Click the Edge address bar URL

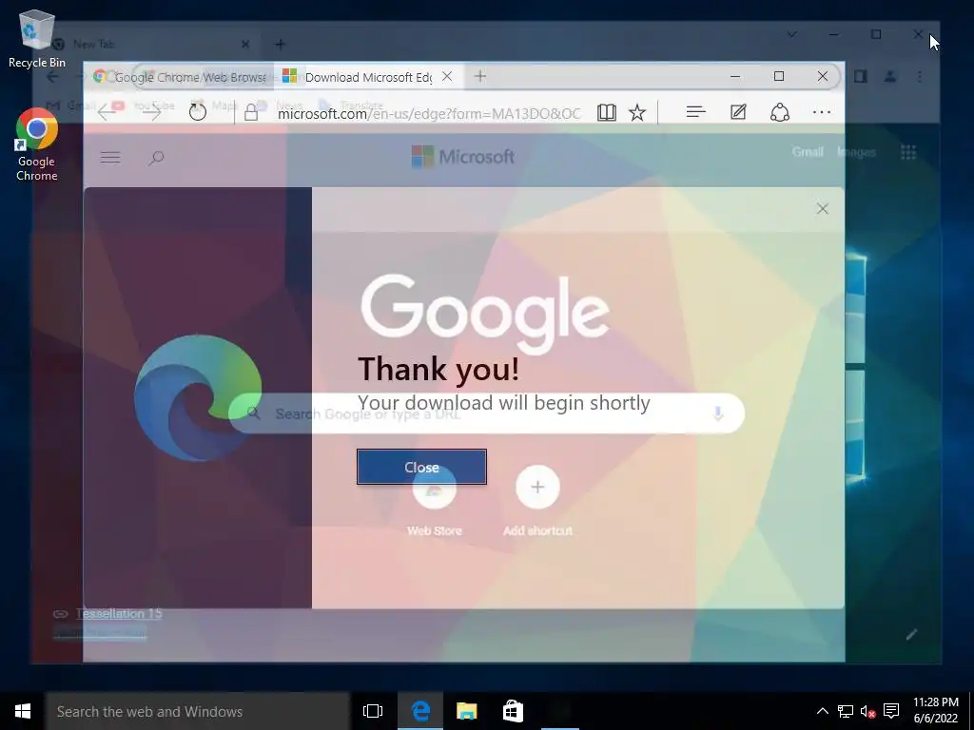coord(429,113)
